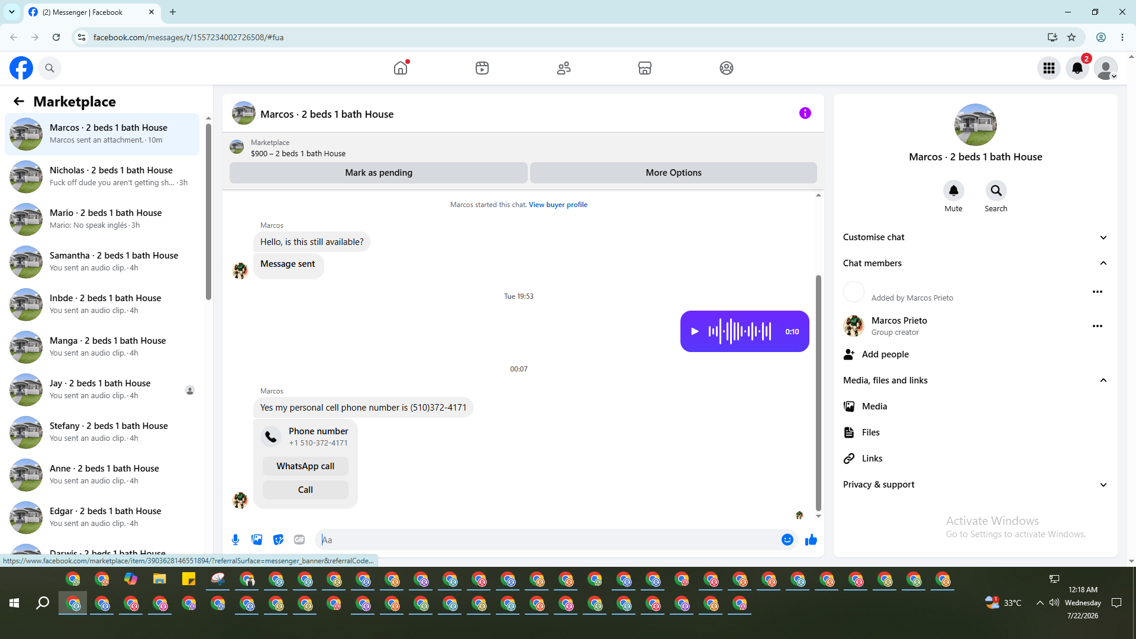
Task: Open conversation information icon
Action: pyautogui.click(x=805, y=113)
